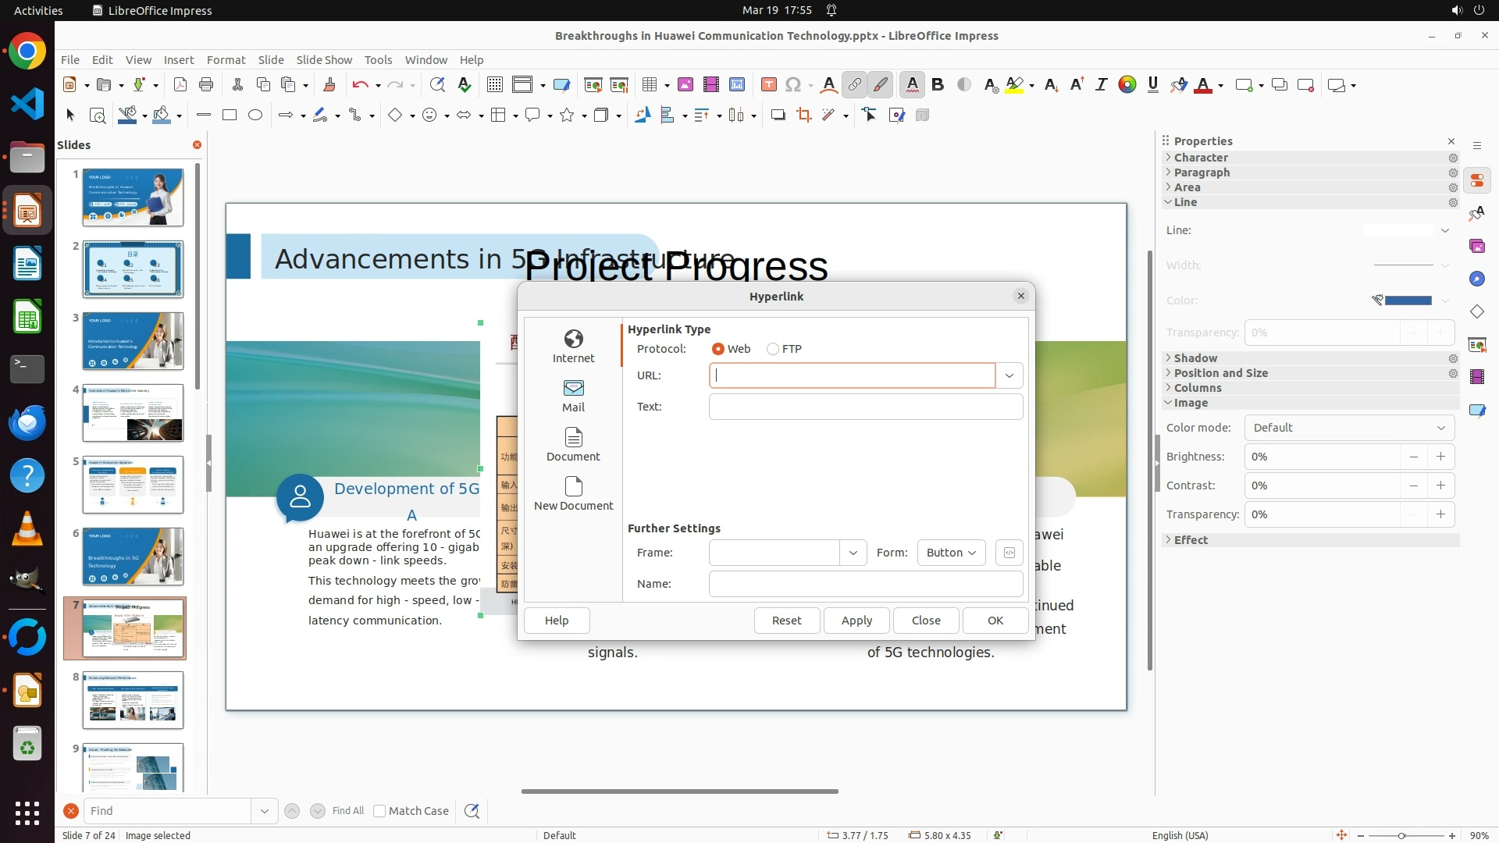Click the Insert Table icon in toolbar
This screenshot has height=843, width=1499.
[649, 85]
